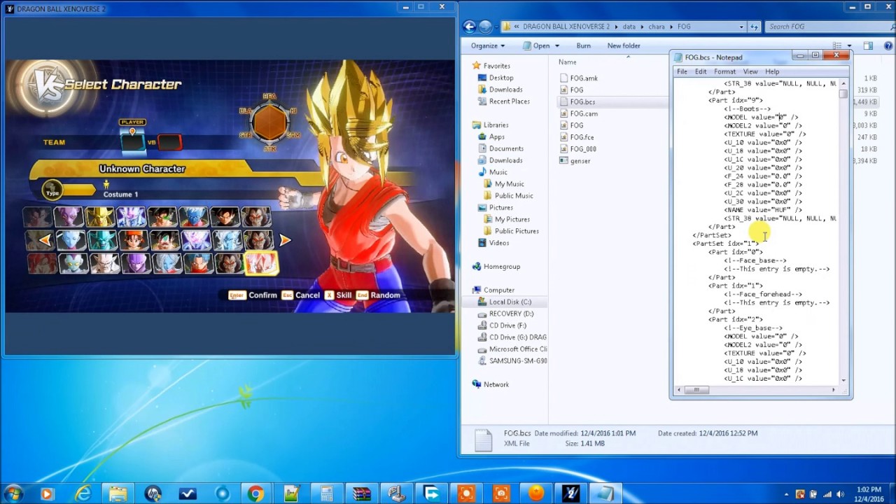The image size is (896, 504).
Task: Select the highlighted last character portrait
Action: [x=262, y=263]
